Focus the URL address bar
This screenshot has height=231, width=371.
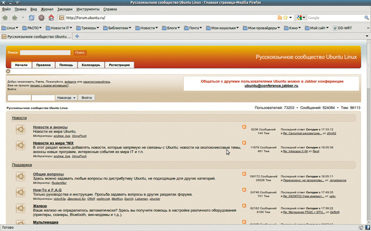[x=170, y=18]
